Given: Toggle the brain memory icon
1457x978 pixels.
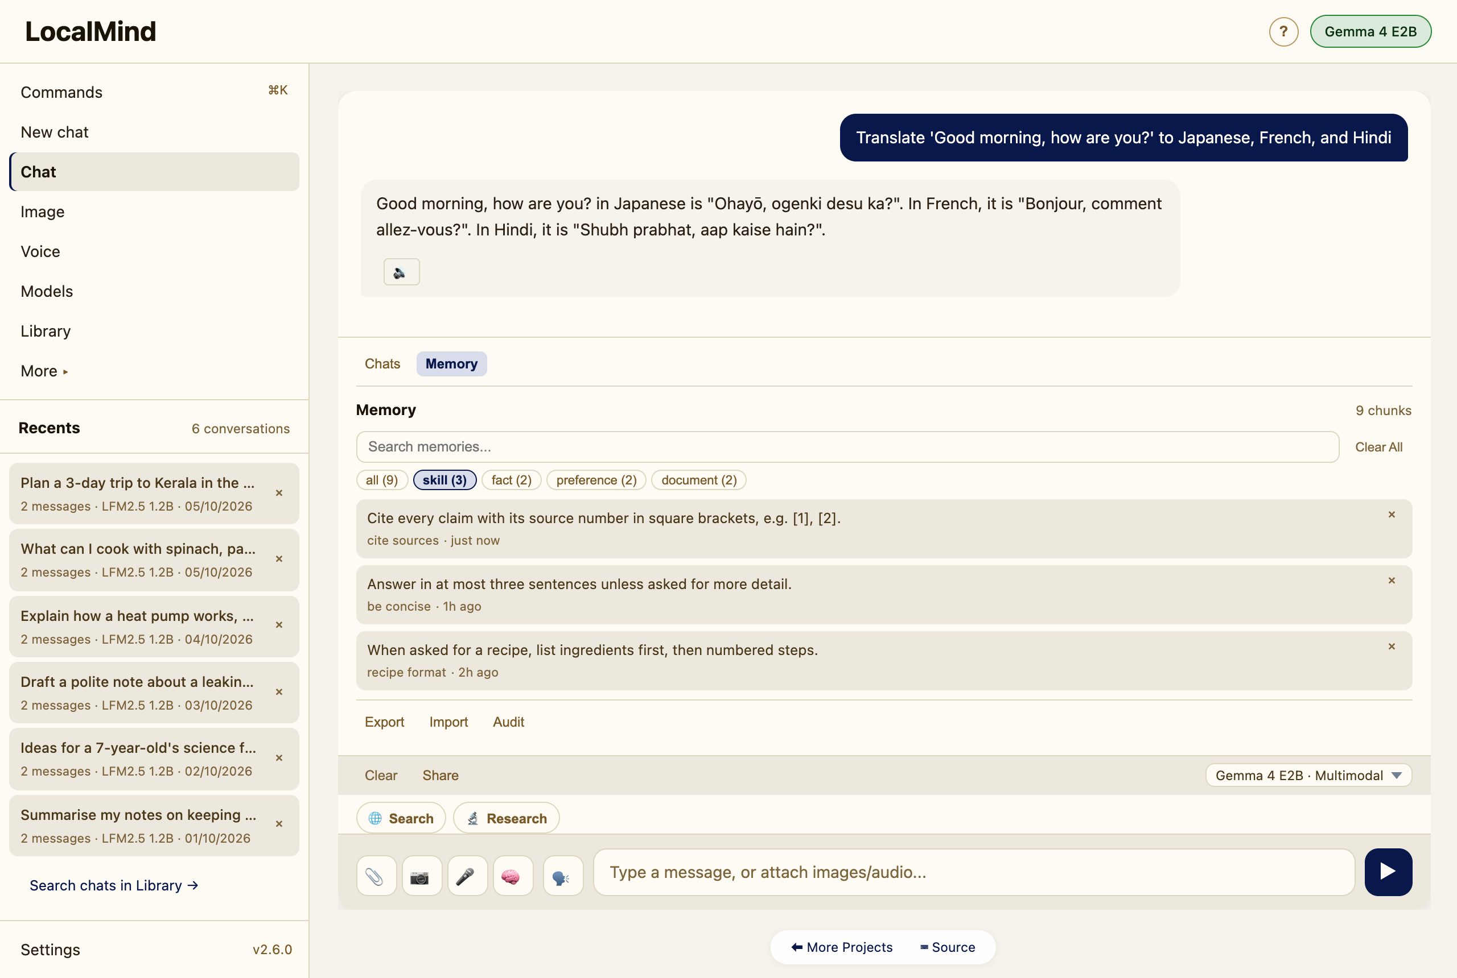Looking at the screenshot, I should (x=512, y=876).
